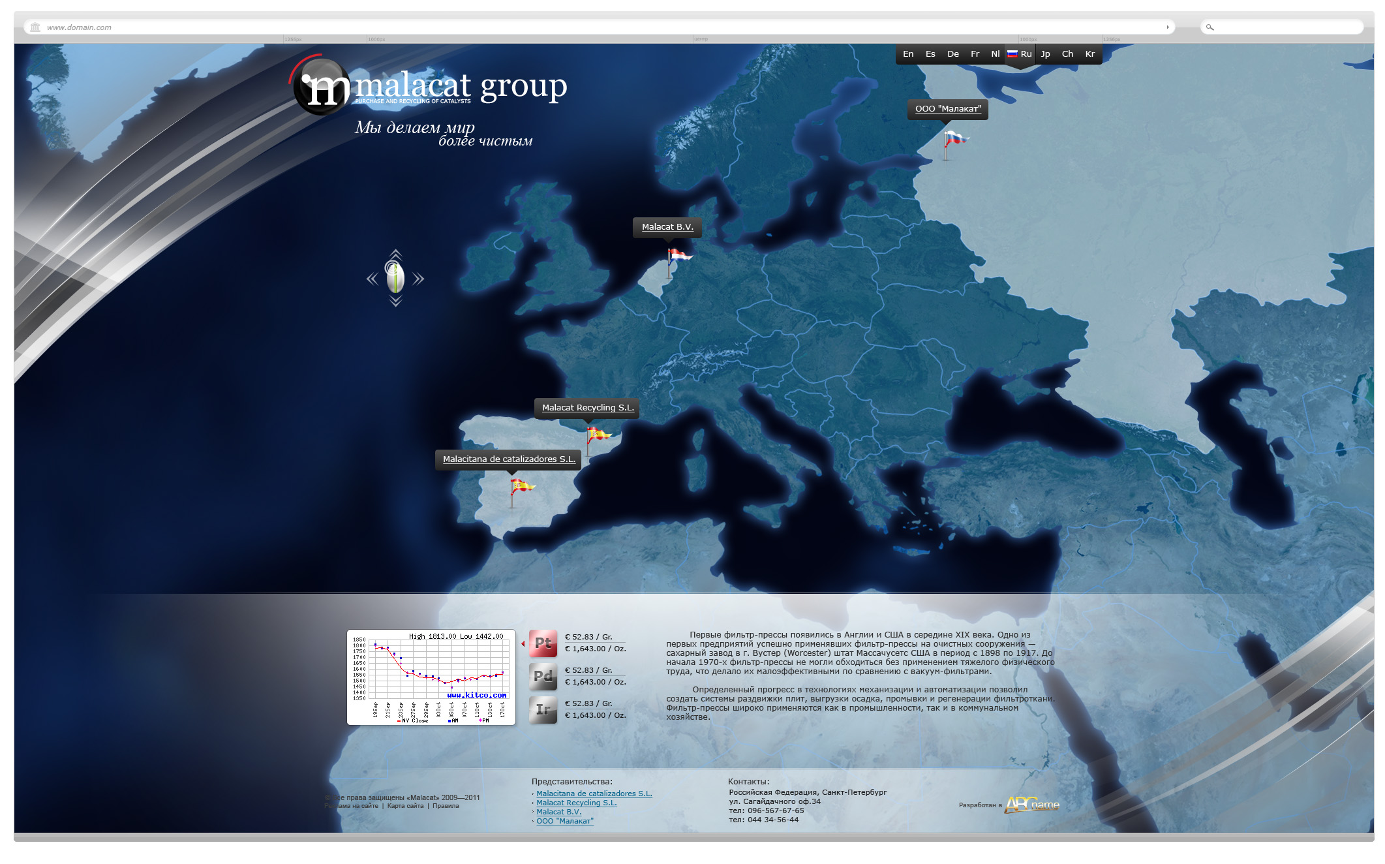Switch language to Es
Image resolution: width=1385 pixels, height=864 pixels.
pyautogui.click(x=930, y=54)
